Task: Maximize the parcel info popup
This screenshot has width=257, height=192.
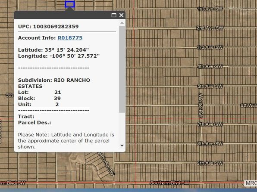Action: pyautogui.click(x=114, y=15)
